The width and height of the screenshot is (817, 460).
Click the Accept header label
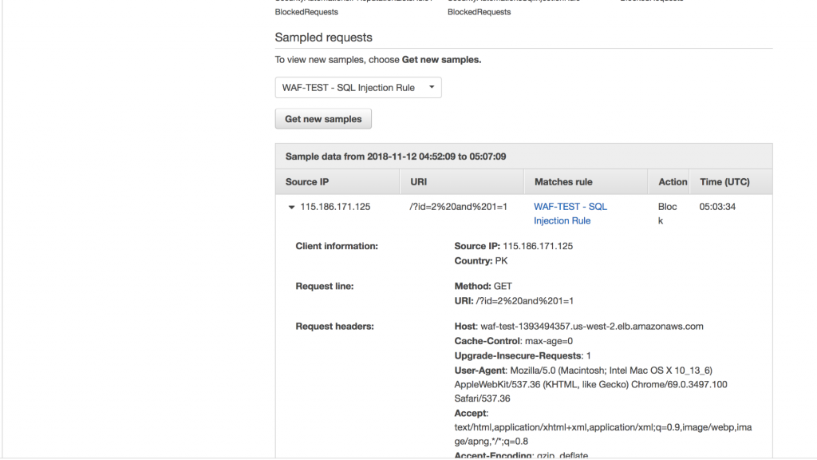pyautogui.click(x=471, y=413)
